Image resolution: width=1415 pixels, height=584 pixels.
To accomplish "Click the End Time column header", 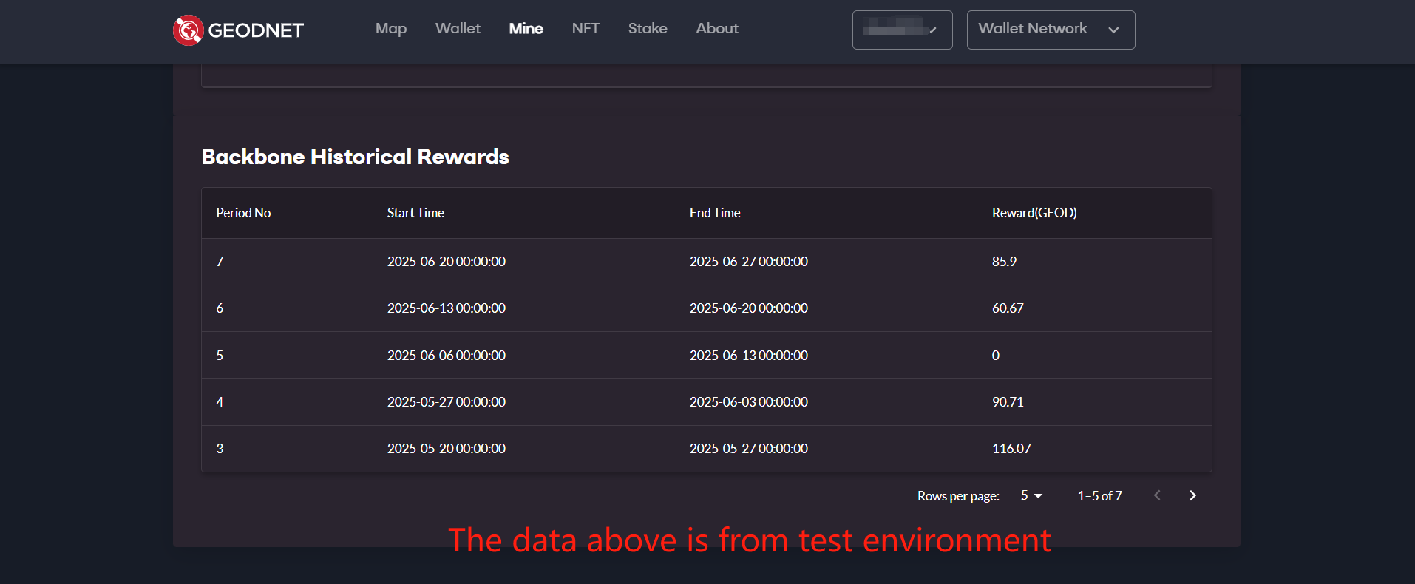I will (x=715, y=213).
